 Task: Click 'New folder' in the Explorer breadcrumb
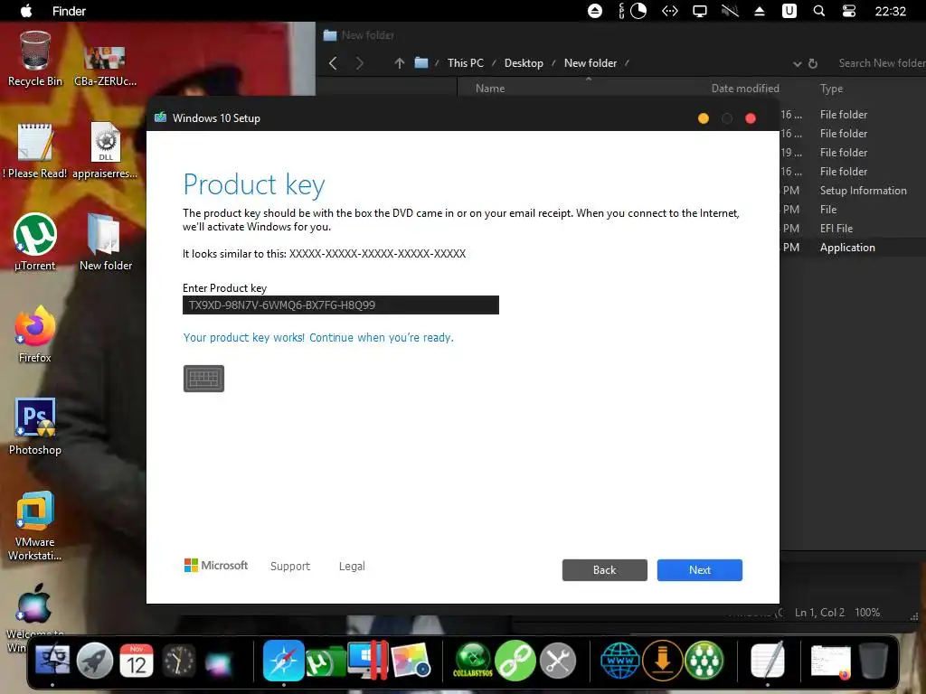tap(590, 63)
